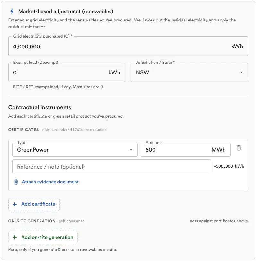The height and width of the screenshot is (261, 256).
Task: Click the MWh unit in Amount field
Action: pyautogui.click(x=218, y=150)
